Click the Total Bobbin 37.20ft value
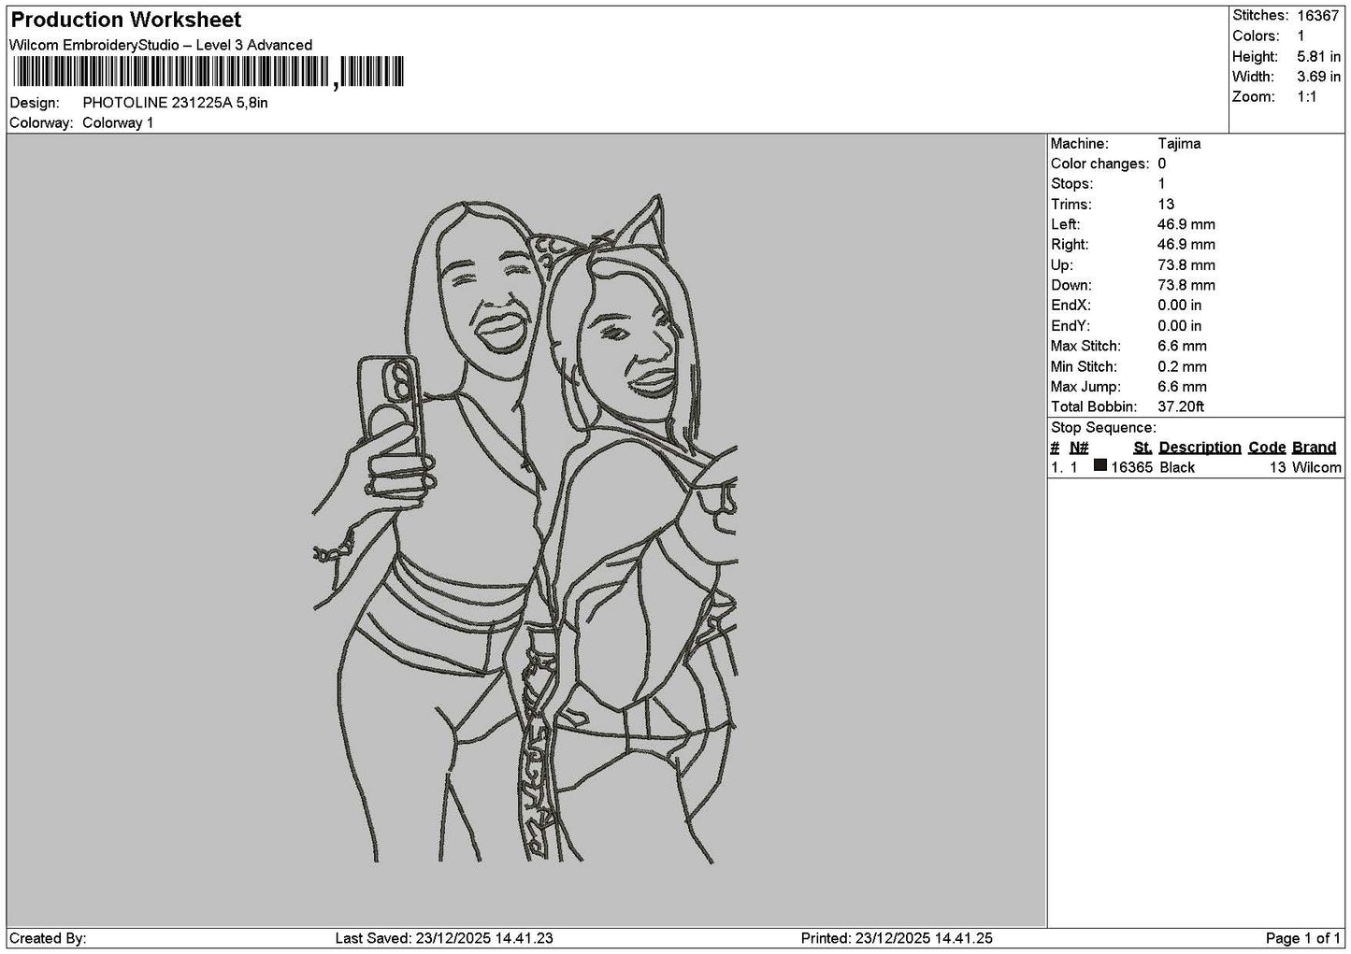1351x954 pixels. pyautogui.click(x=1181, y=406)
